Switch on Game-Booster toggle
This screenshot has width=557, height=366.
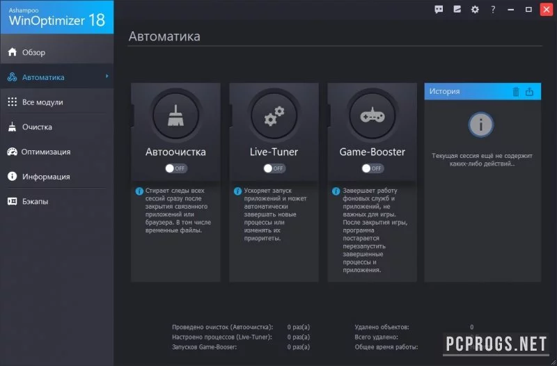[372, 168]
